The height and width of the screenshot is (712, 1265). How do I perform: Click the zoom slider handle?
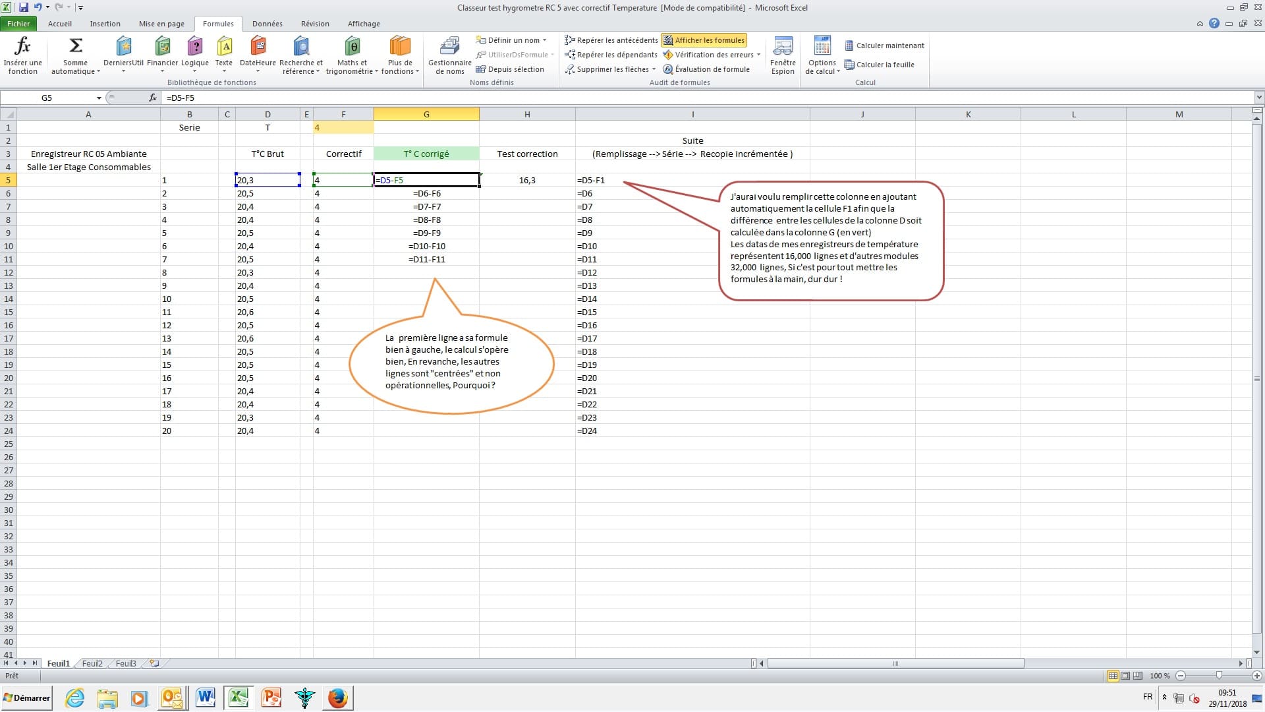click(x=1219, y=676)
